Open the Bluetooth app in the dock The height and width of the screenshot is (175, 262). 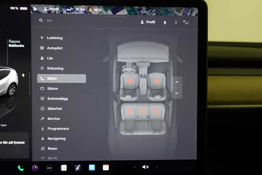pos(92,168)
